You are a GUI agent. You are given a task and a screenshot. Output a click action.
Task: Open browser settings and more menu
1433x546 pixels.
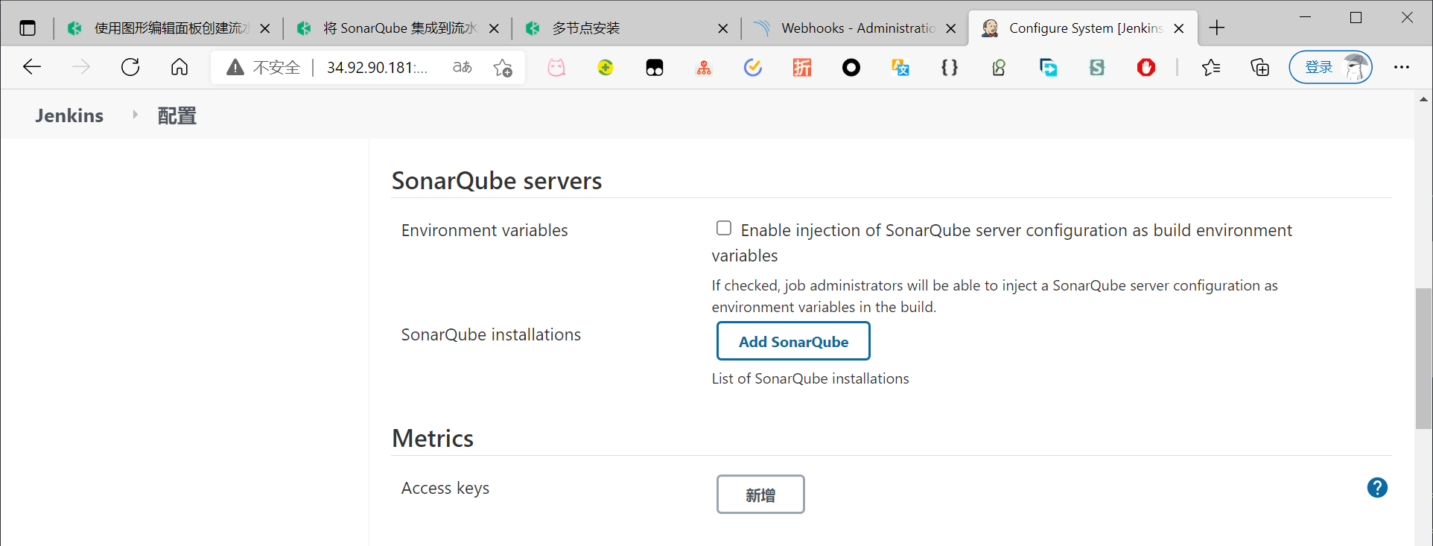(x=1402, y=68)
